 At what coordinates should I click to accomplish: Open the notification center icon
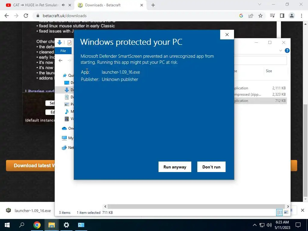tap(298, 225)
